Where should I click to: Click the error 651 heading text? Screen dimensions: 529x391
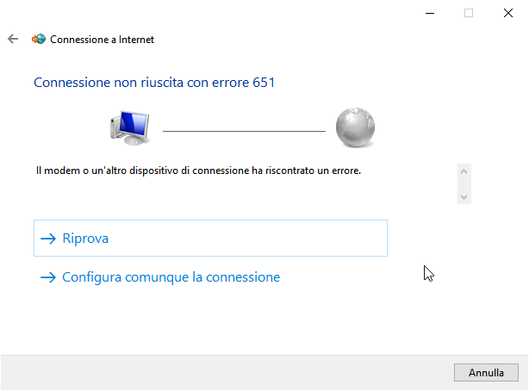pyautogui.click(x=153, y=83)
